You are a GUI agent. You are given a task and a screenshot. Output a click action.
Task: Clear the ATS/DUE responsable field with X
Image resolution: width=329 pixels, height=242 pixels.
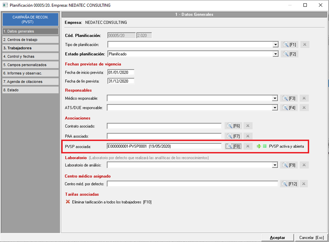click(304, 108)
